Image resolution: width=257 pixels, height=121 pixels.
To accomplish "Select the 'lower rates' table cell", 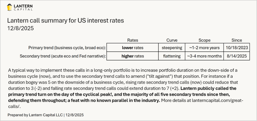I will [x=133, y=47].
